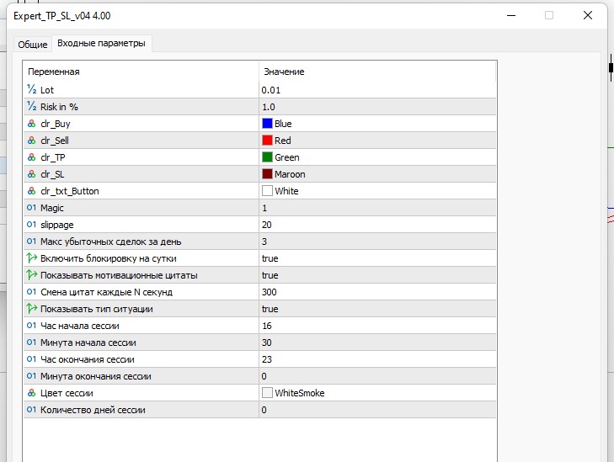Select the Входные параметры tab

pos(101,44)
